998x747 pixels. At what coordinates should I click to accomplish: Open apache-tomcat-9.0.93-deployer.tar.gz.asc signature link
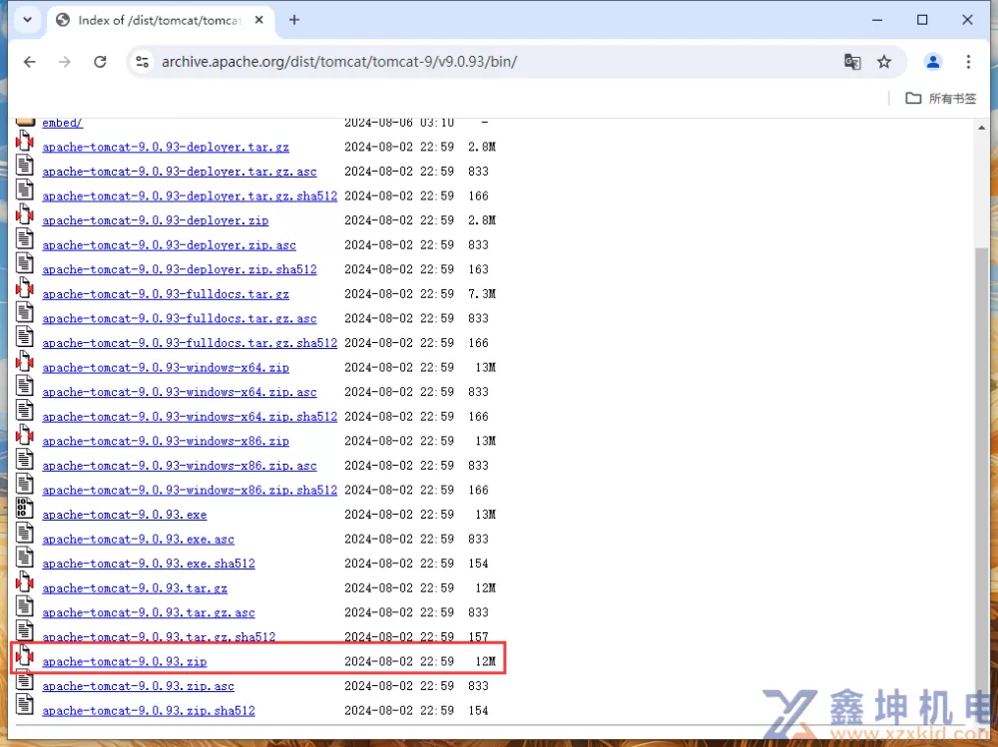click(179, 172)
